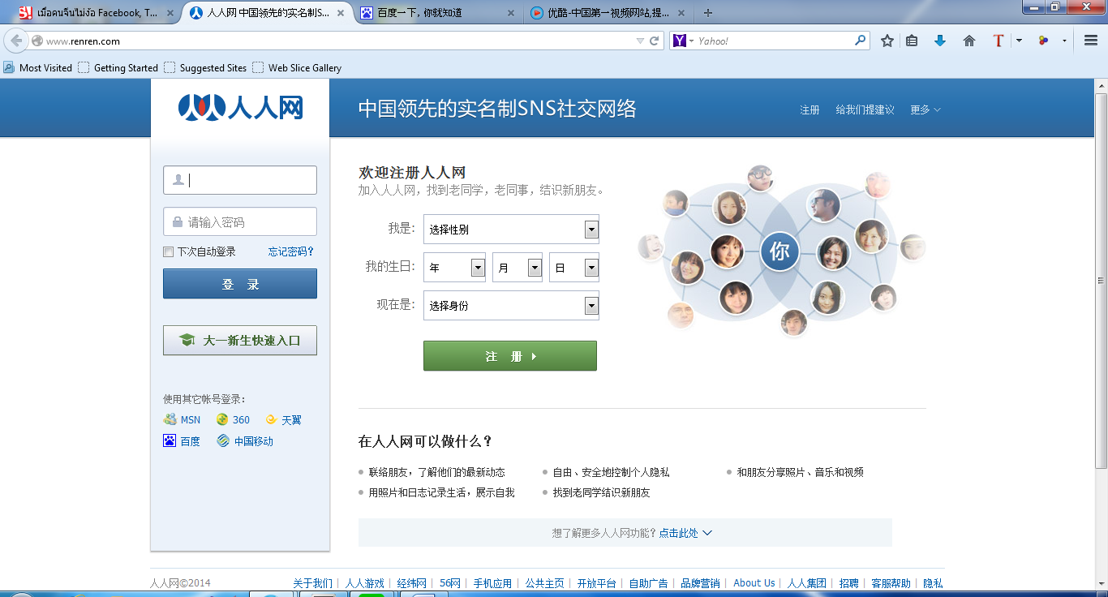The width and height of the screenshot is (1108, 597).
Task: Open the 手机应用 footer link
Action: coord(493,583)
